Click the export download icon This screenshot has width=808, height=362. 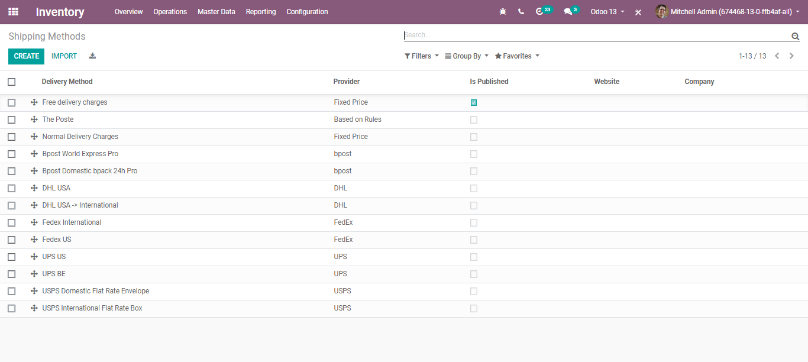(x=92, y=56)
